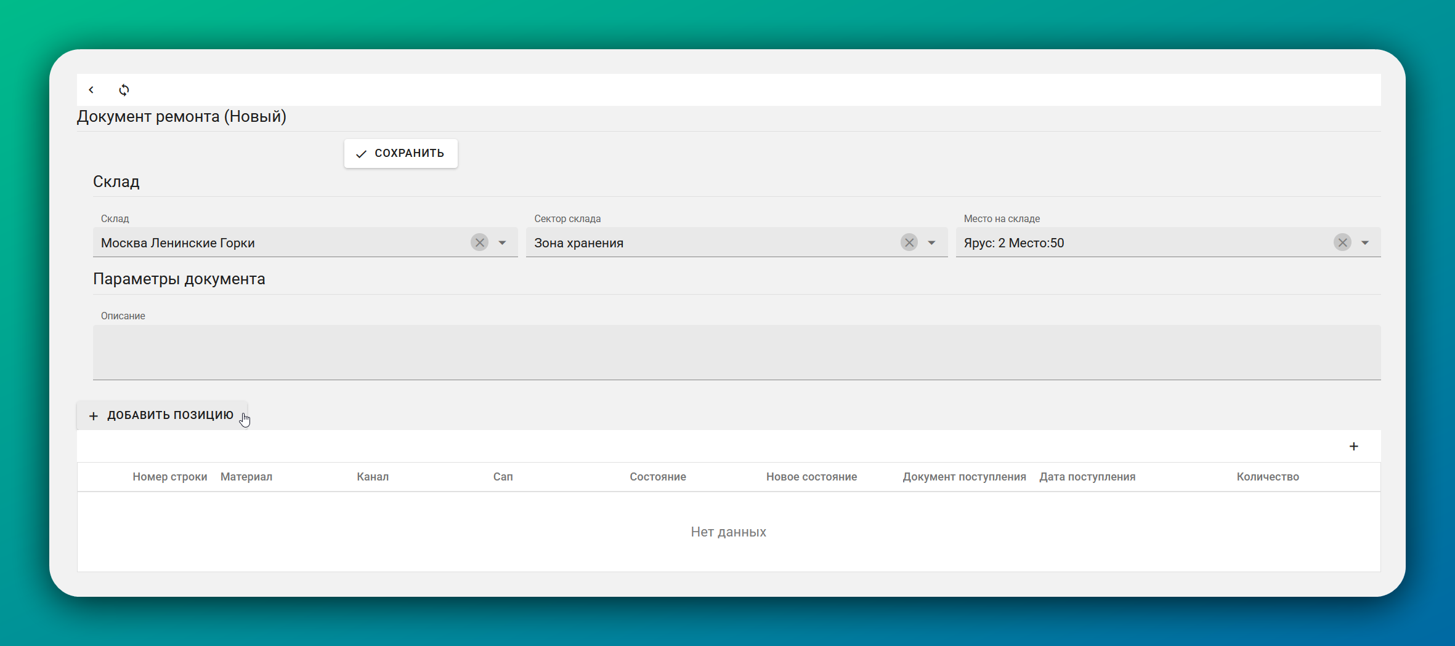Clear the Склад field value

(479, 242)
